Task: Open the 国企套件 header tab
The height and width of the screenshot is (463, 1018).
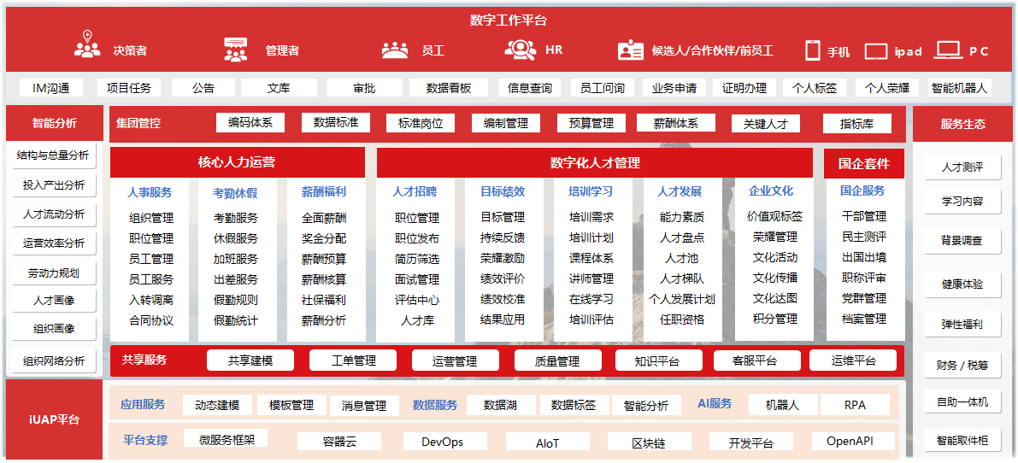Action: tap(863, 163)
